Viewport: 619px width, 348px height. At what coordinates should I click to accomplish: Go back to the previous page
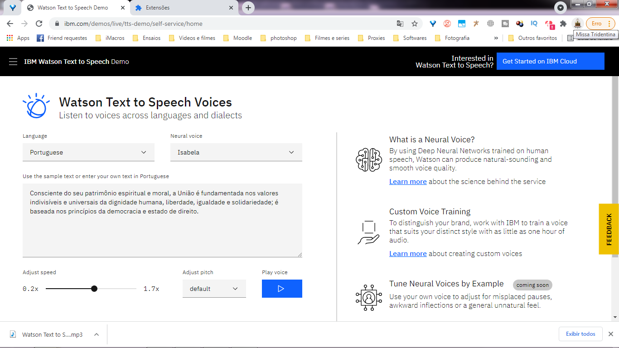tap(10, 24)
